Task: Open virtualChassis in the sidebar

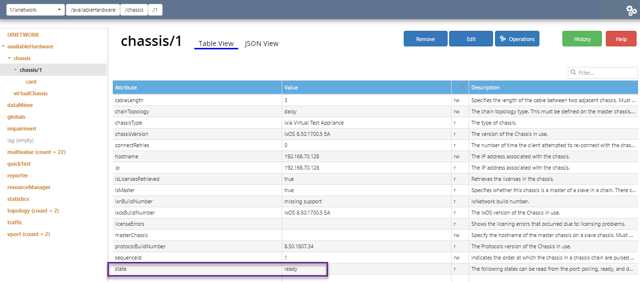Action: point(30,93)
